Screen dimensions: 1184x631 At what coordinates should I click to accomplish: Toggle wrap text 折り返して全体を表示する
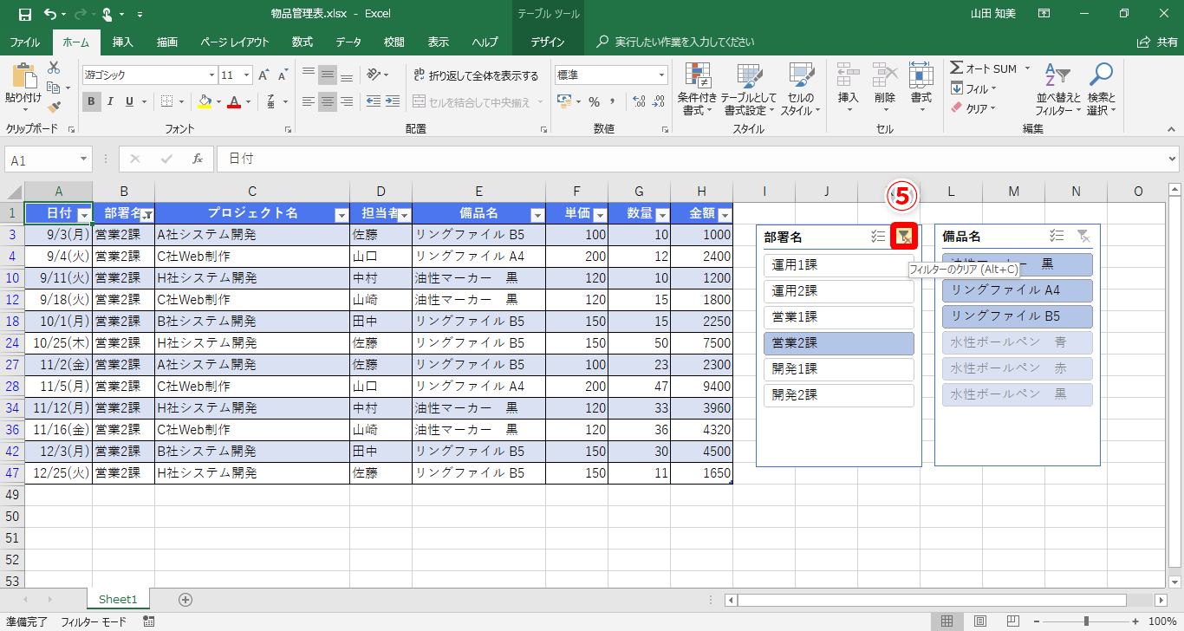(x=477, y=75)
